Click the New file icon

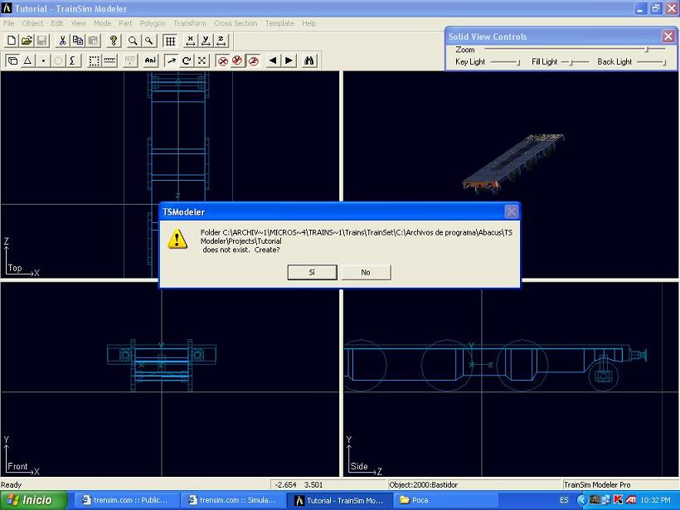tap(12, 41)
